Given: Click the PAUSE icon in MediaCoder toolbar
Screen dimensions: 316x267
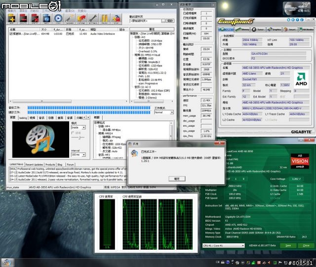Looking at the screenshot, I should (x=104, y=19).
